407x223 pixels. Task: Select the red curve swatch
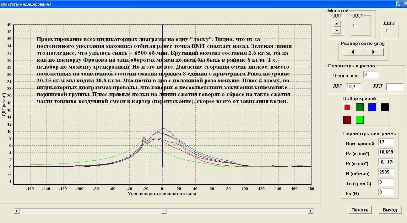click(347, 107)
